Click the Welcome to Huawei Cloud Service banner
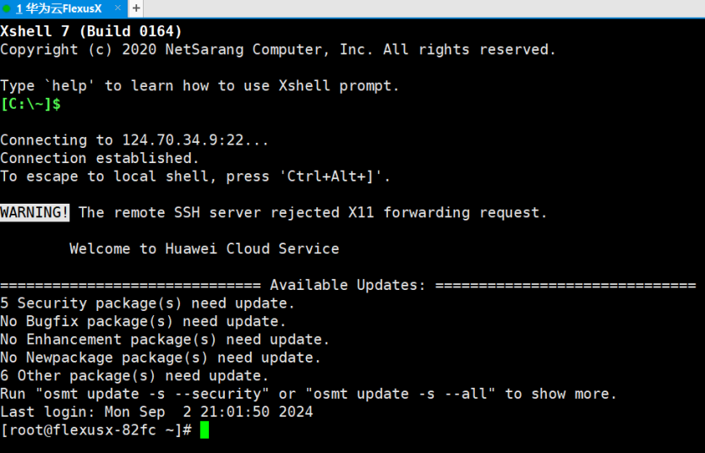The height and width of the screenshot is (453, 705). click(204, 248)
